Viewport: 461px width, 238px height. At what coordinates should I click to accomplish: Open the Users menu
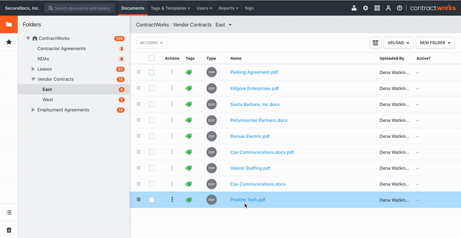click(205, 8)
